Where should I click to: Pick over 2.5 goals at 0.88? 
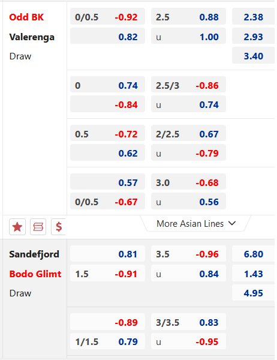188,16
